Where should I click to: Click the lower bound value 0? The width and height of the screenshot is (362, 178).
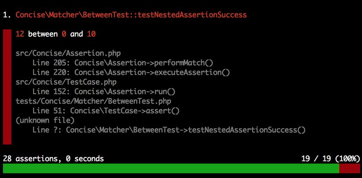pos(64,34)
